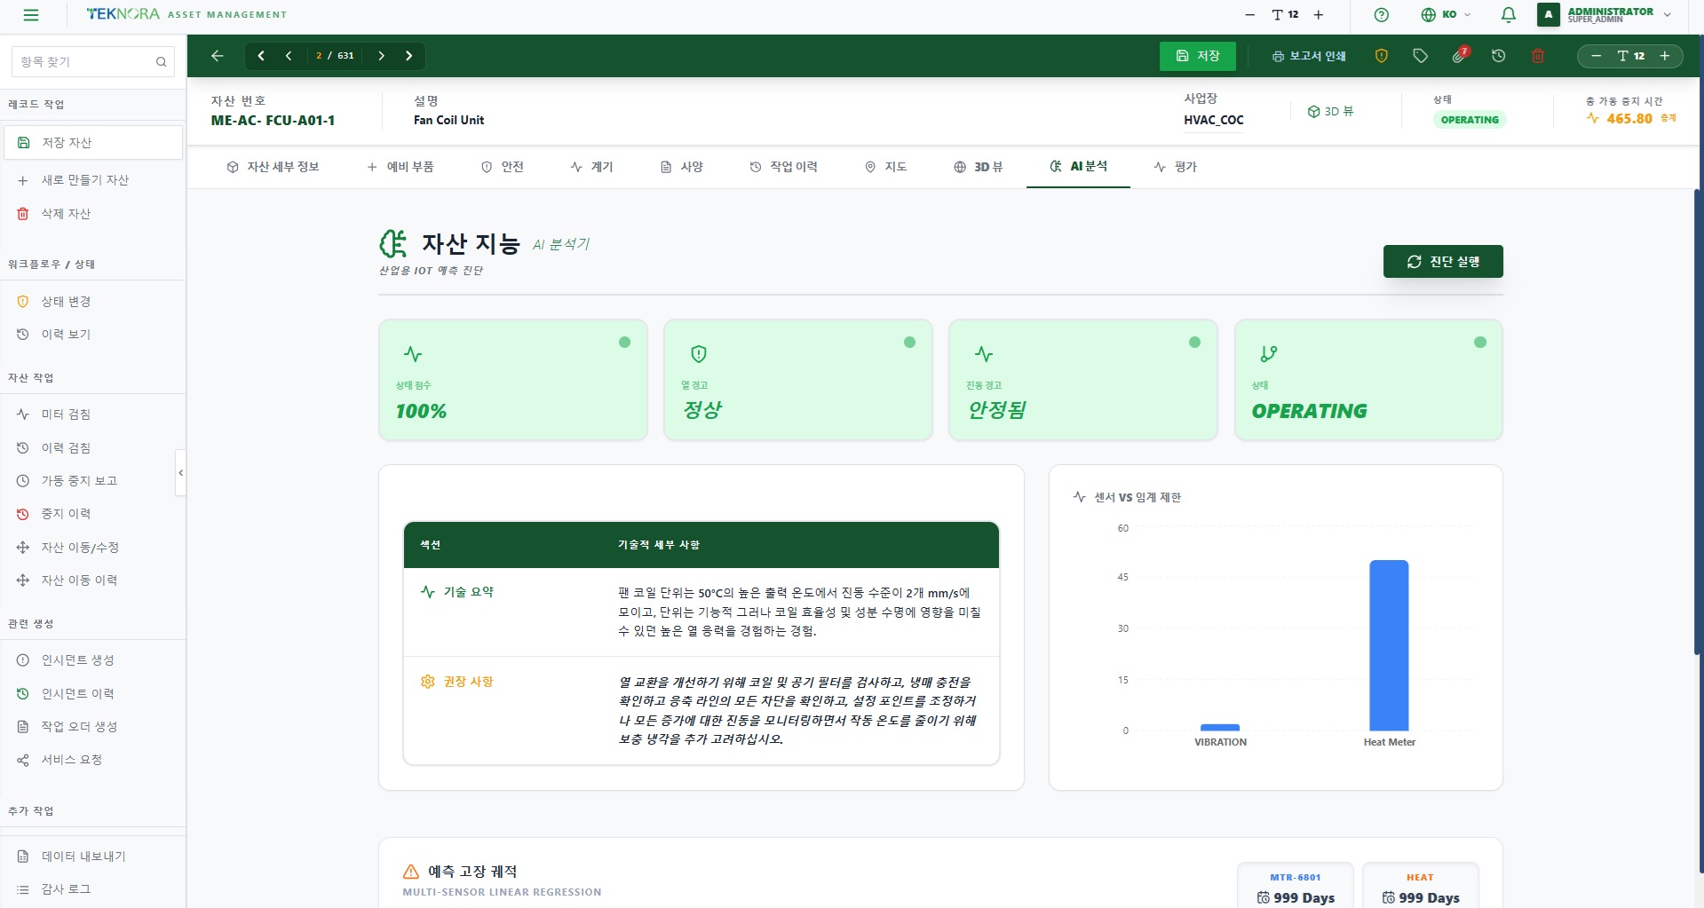Viewport: 1704px width, 908px height.
Task: Switch to 자산 세부 정보 tab
Action: (273, 167)
